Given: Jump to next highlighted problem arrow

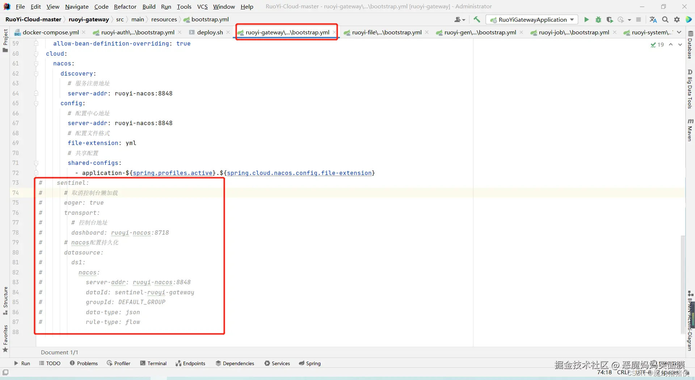Looking at the screenshot, I should tap(680, 44).
